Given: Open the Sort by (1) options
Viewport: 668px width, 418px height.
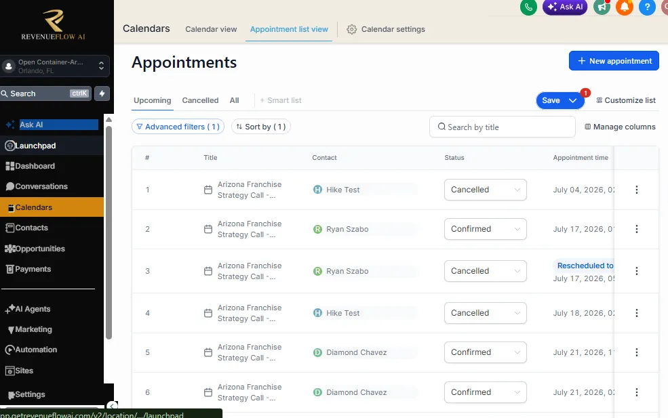Looking at the screenshot, I should click(260, 127).
